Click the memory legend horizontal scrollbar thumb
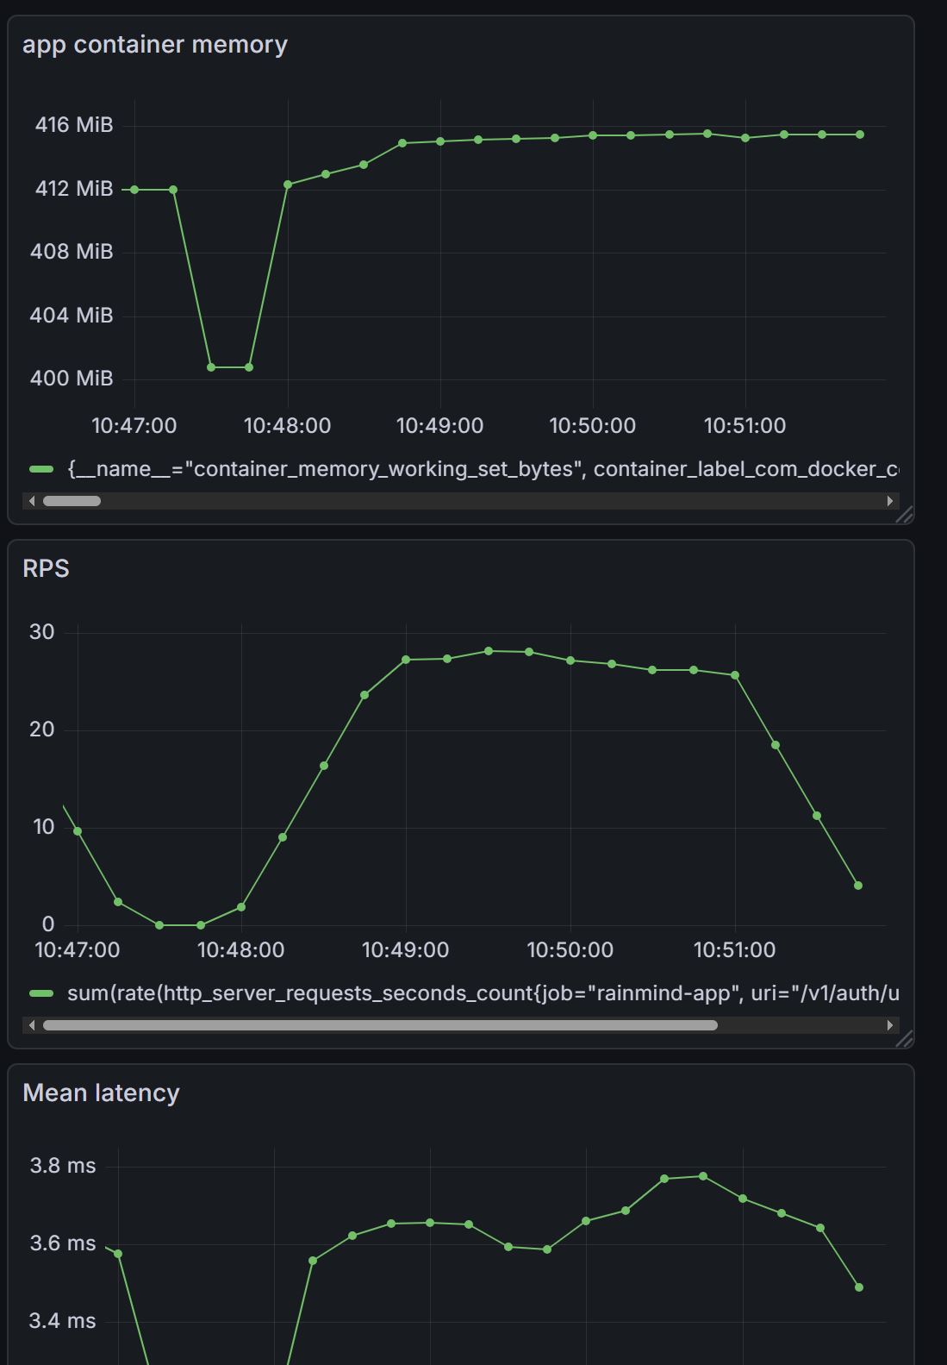 pos(72,501)
